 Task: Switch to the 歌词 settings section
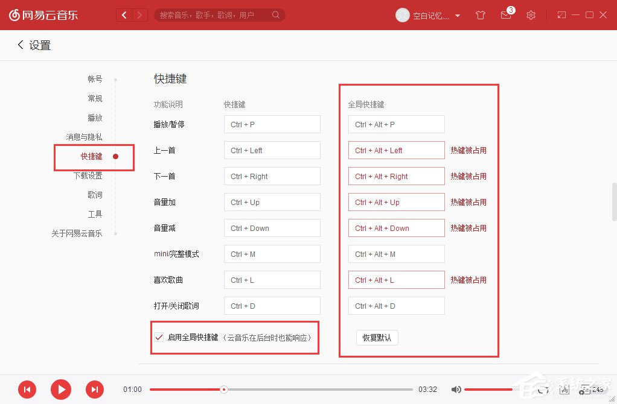click(x=95, y=195)
